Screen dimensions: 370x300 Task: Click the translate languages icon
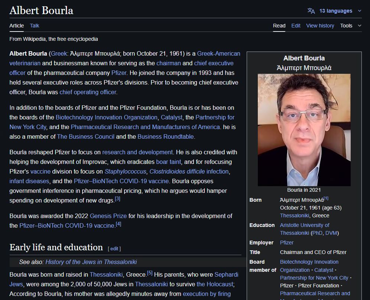coord(311,11)
